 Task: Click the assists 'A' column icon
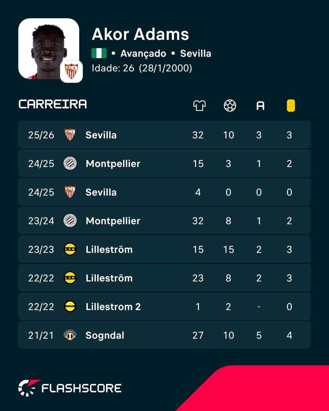[x=260, y=106]
